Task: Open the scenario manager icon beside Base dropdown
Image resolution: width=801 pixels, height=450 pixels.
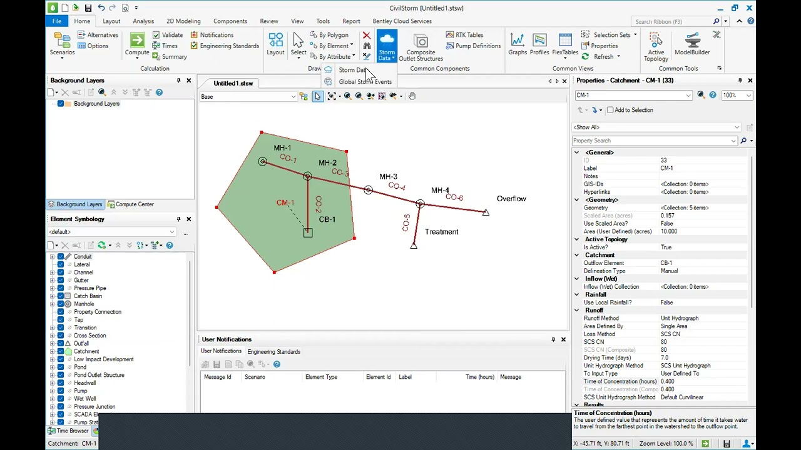Action: [304, 96]
